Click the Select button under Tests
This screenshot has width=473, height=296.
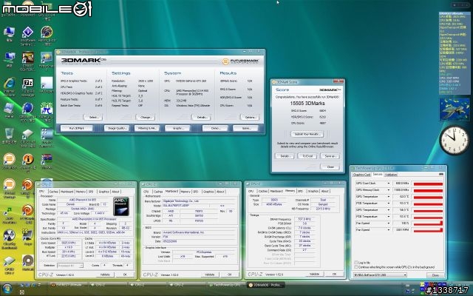(93, 117)
